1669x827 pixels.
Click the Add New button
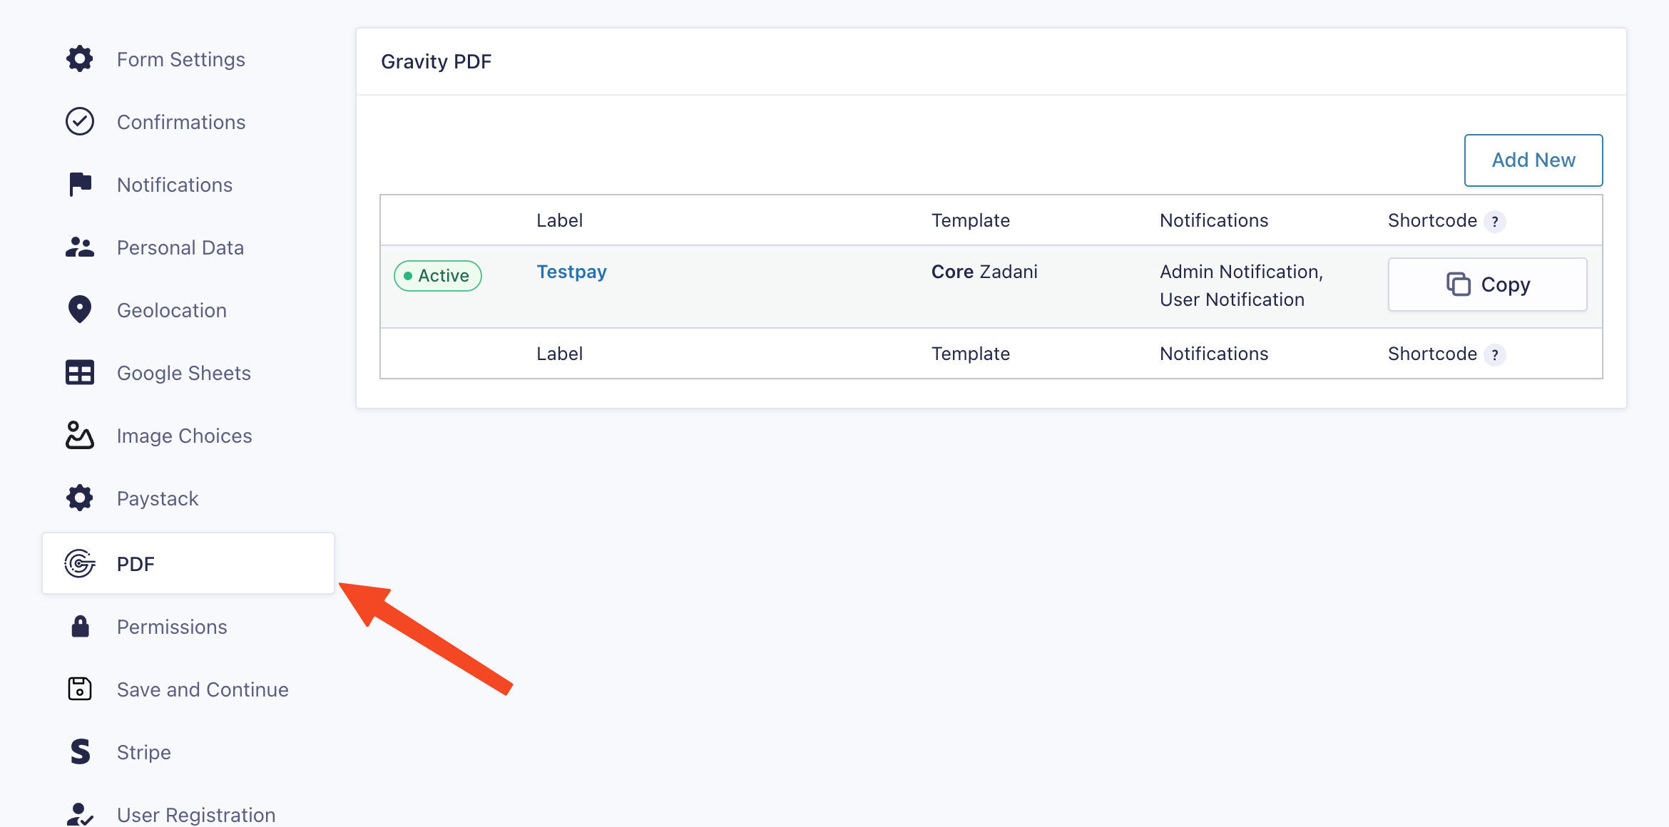1533,160
